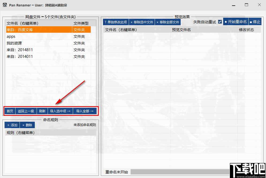Click T 单独修改此项 button
The height and width of the screenshot is (178, 266).
[x=116, y=22]
